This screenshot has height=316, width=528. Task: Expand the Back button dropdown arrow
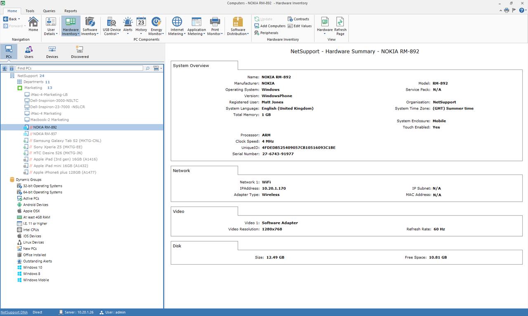[19, 19]
